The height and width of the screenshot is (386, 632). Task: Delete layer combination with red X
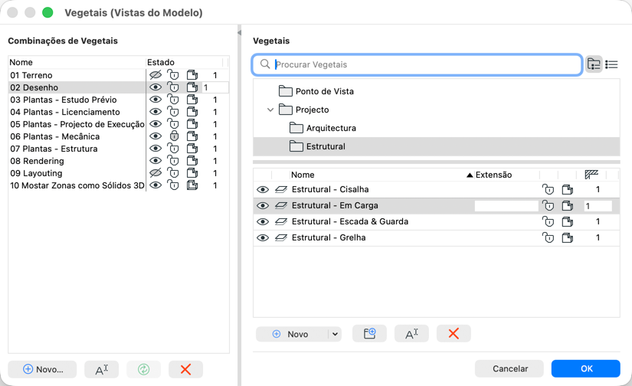pyautogui.click(x=185, y=369)
